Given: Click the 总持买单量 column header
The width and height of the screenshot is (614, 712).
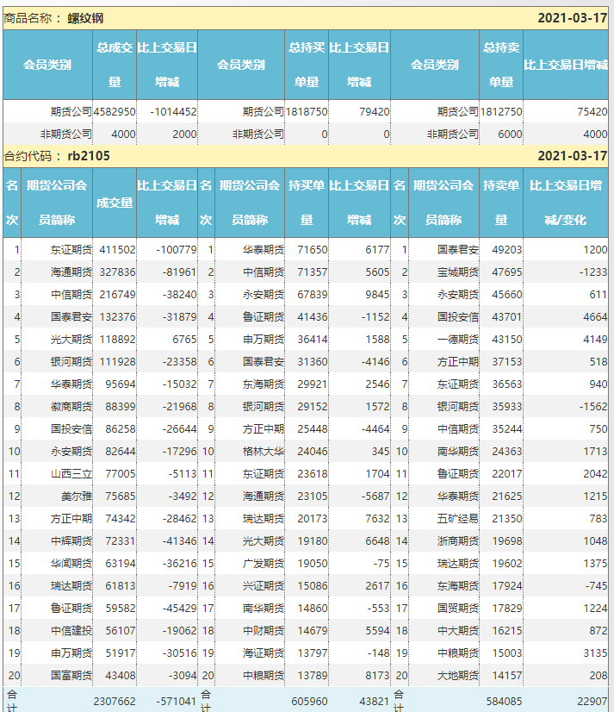Looking at the screenshot, I should click(x=307, y=65).
